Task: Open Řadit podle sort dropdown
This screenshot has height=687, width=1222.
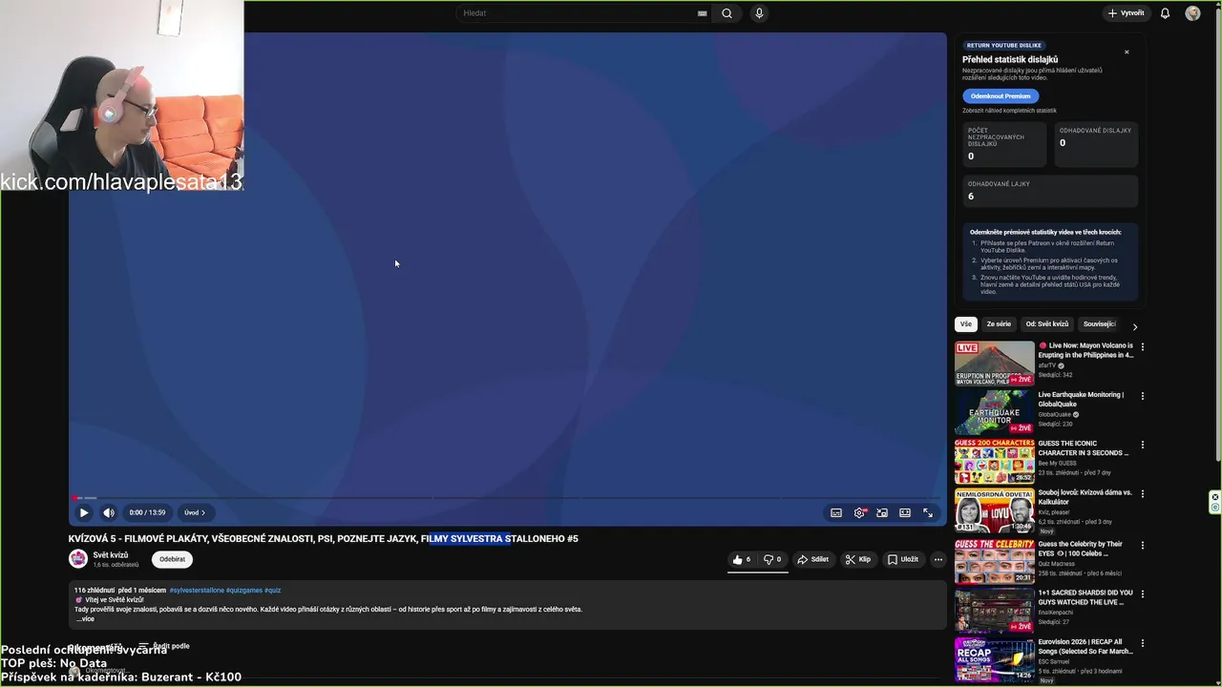Action: (x=164, y=646)
